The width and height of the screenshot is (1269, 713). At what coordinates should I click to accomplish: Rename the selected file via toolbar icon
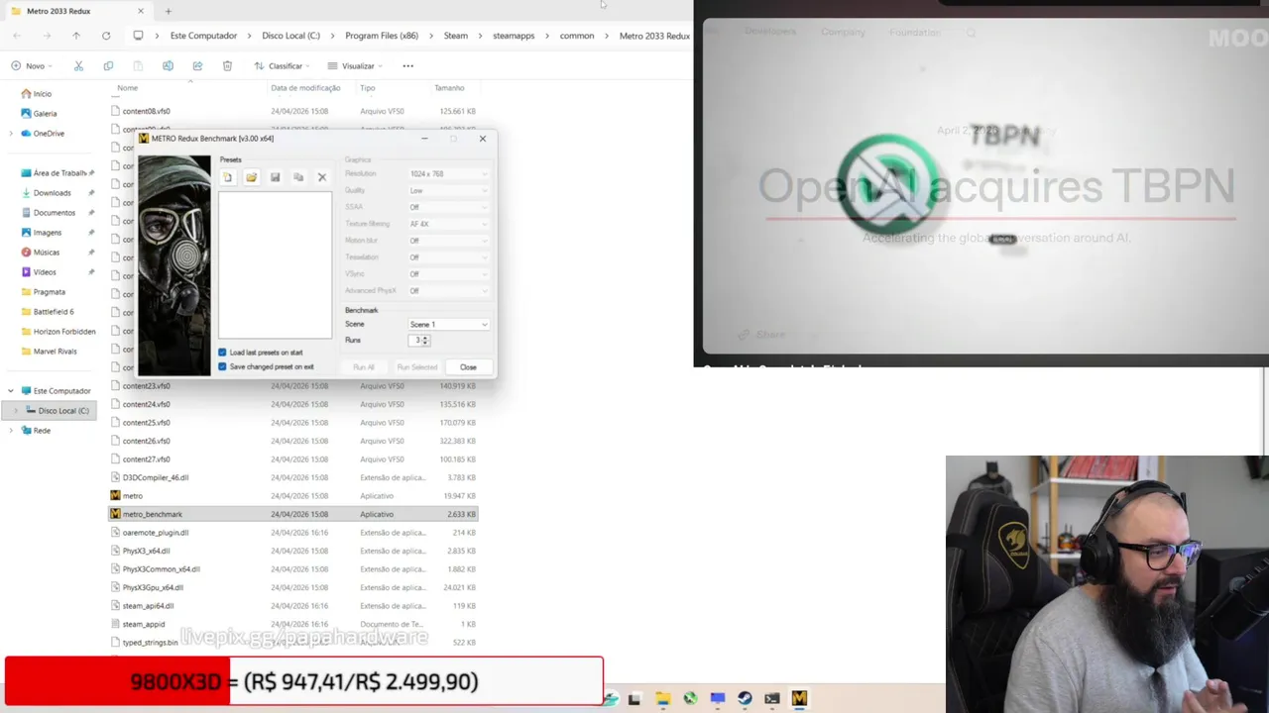point(168,65)
